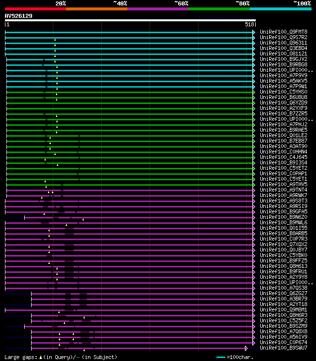316x361 pixels.
Task: Select label UniRef100_B6U8U8
Action: tap(283, 97)
